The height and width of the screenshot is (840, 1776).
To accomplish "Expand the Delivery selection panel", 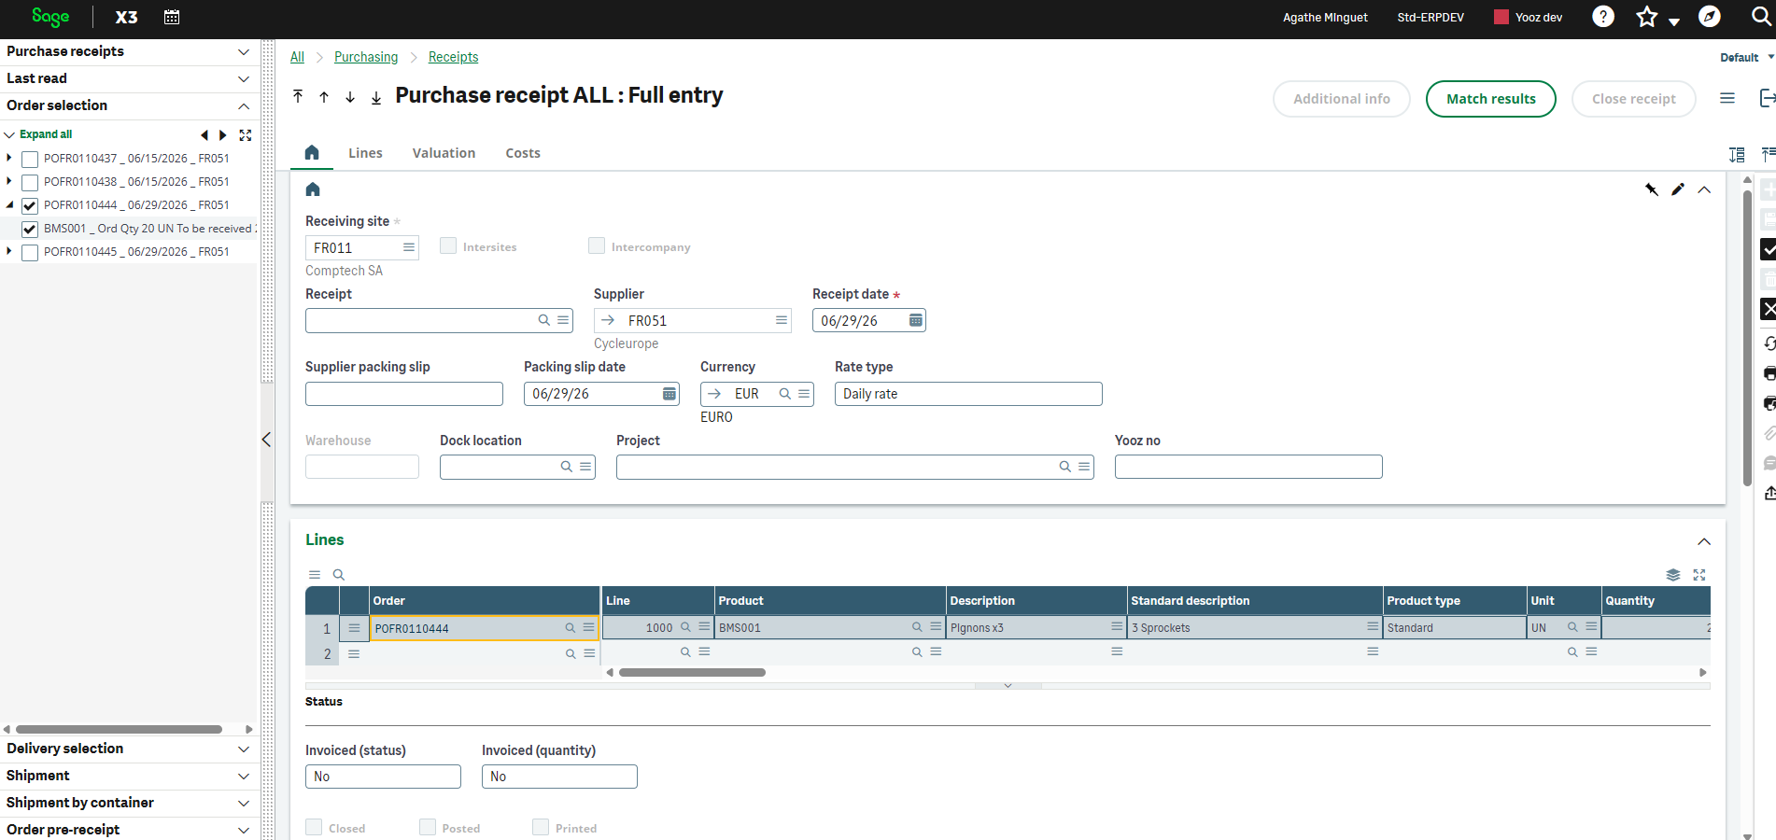I will point(244,749).
